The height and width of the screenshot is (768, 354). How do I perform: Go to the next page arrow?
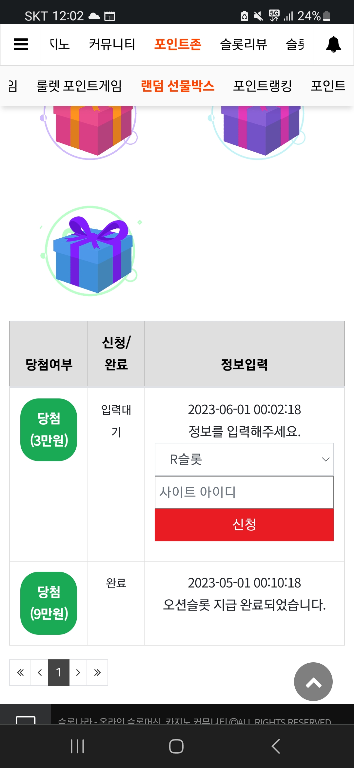pos(78,672)
